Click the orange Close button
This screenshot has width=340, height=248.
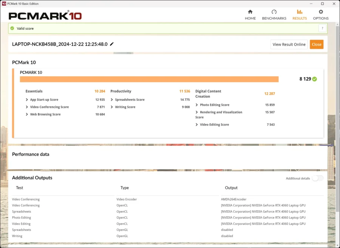tap(317, 45)
